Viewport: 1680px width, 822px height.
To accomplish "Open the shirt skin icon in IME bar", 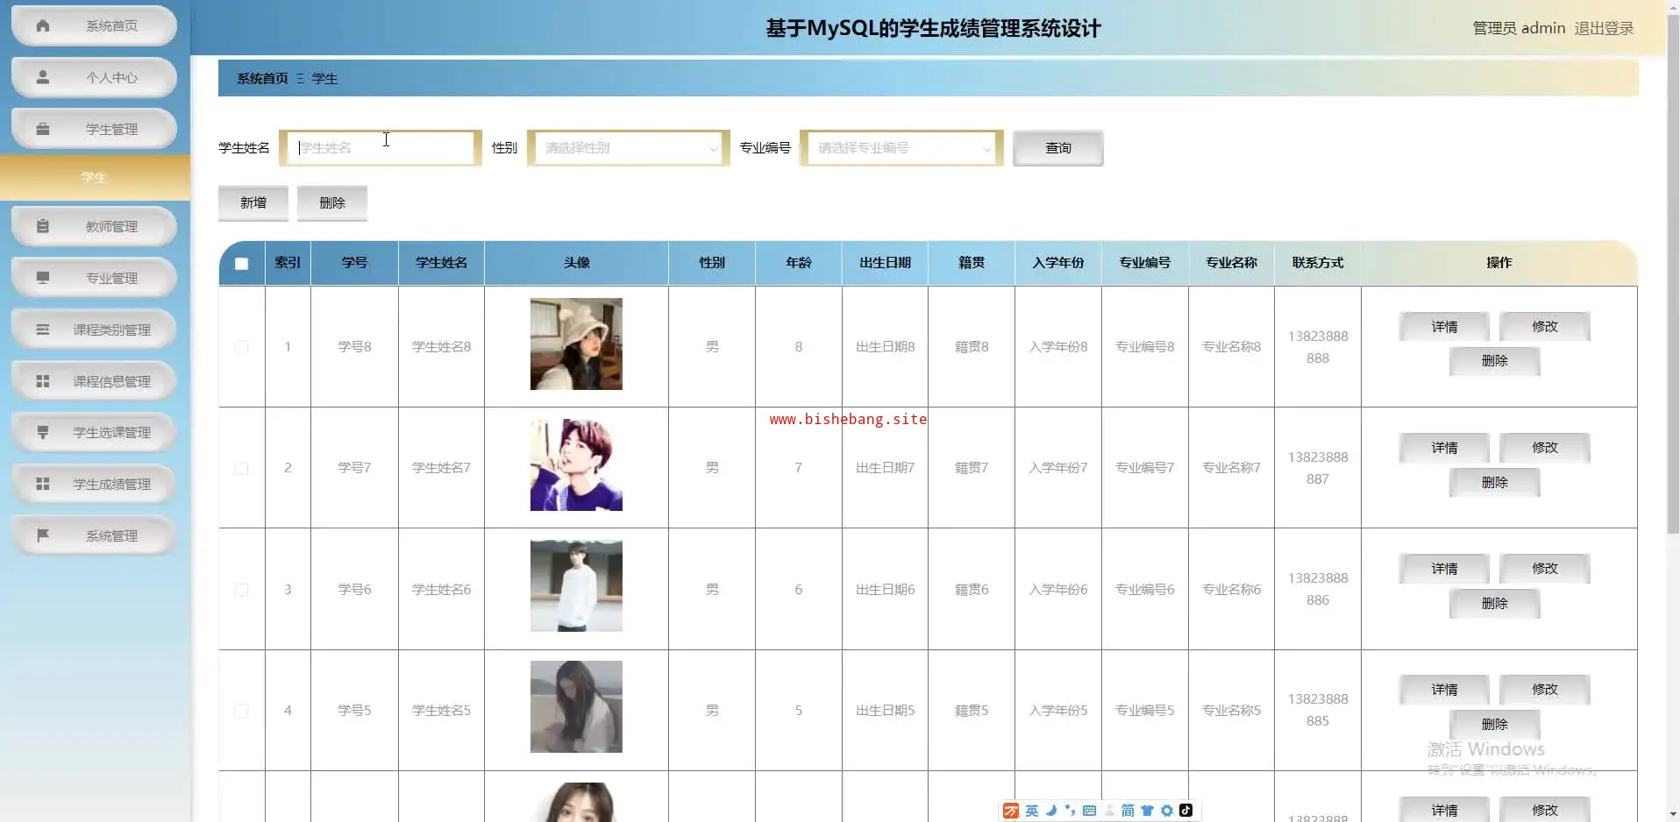I will pyautogui.click(x=1147, y=811).
